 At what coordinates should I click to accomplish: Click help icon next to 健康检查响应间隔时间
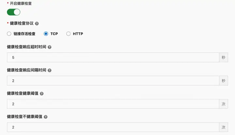[x=50, y=70]
